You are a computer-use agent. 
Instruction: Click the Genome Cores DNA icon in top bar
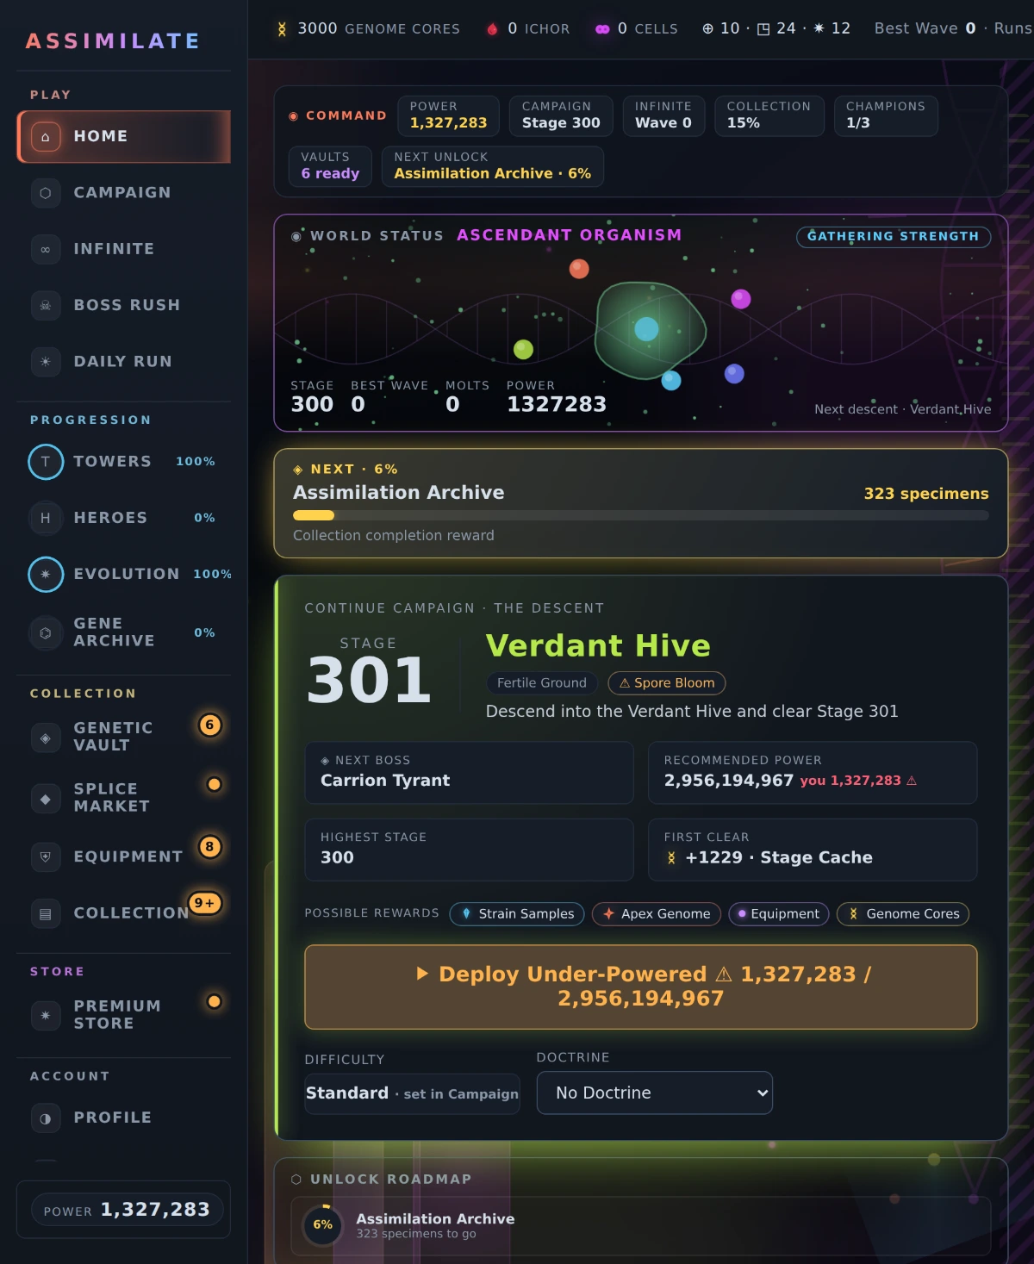(x=282, y=29)
